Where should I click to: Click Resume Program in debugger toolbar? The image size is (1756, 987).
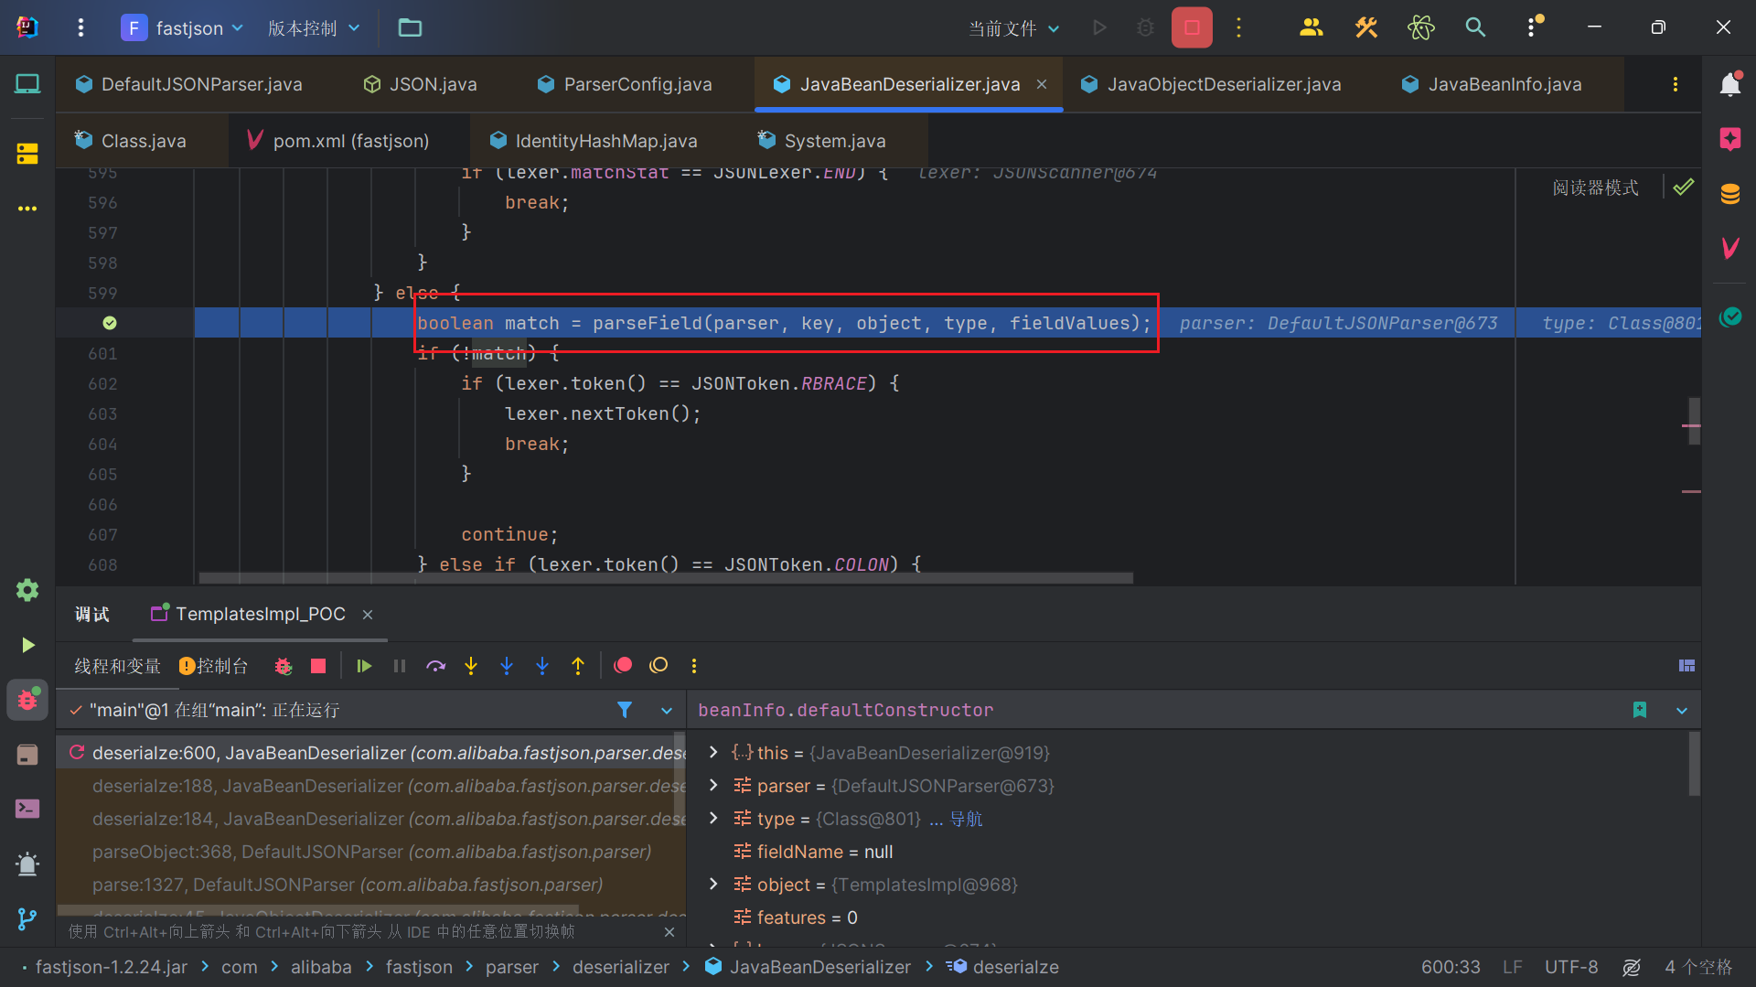coord(364,666)
